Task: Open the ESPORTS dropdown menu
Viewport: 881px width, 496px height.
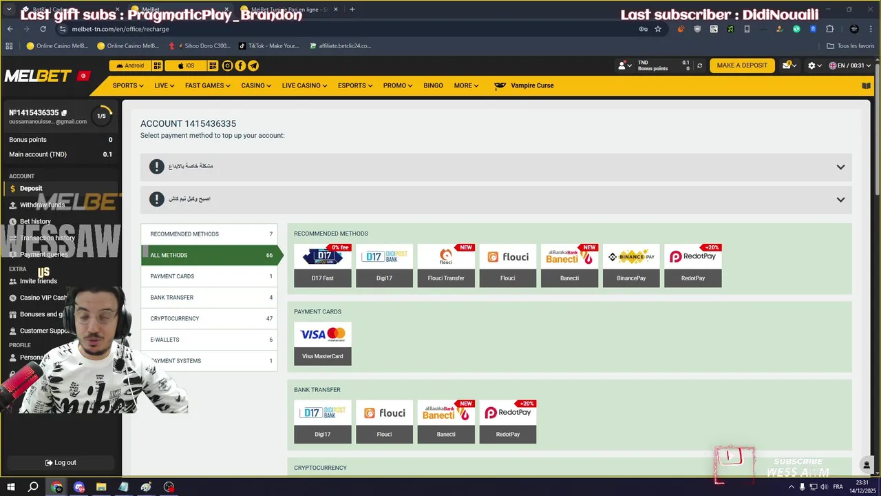Action: pos(355,85)
